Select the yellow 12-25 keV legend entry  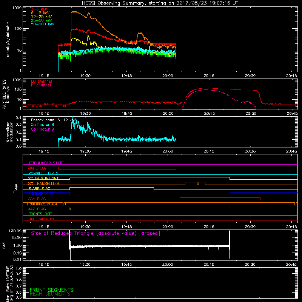(x=42, y=17)
